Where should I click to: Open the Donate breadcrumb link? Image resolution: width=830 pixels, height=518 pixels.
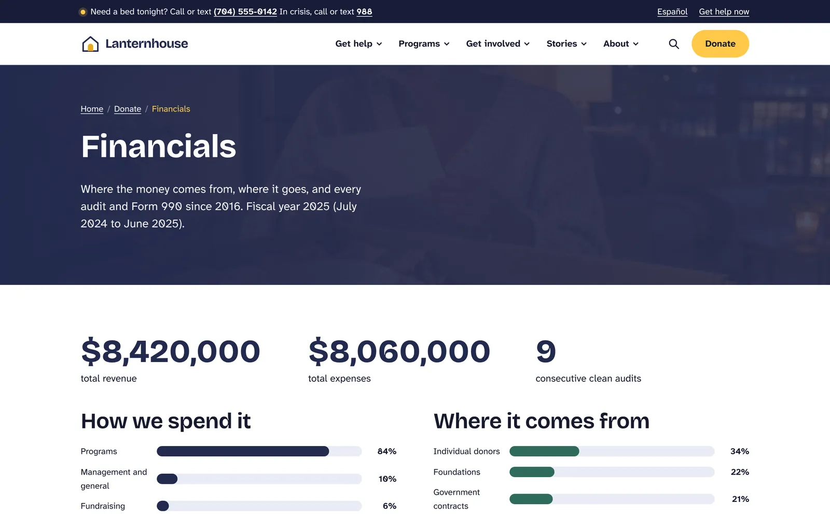click(128, 109)
